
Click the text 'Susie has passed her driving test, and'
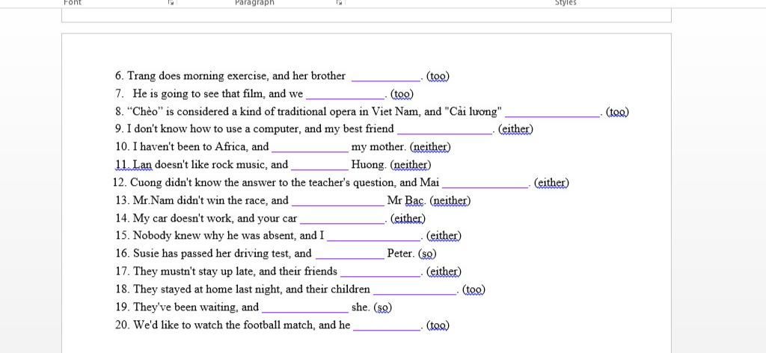(x=222, y=254)
